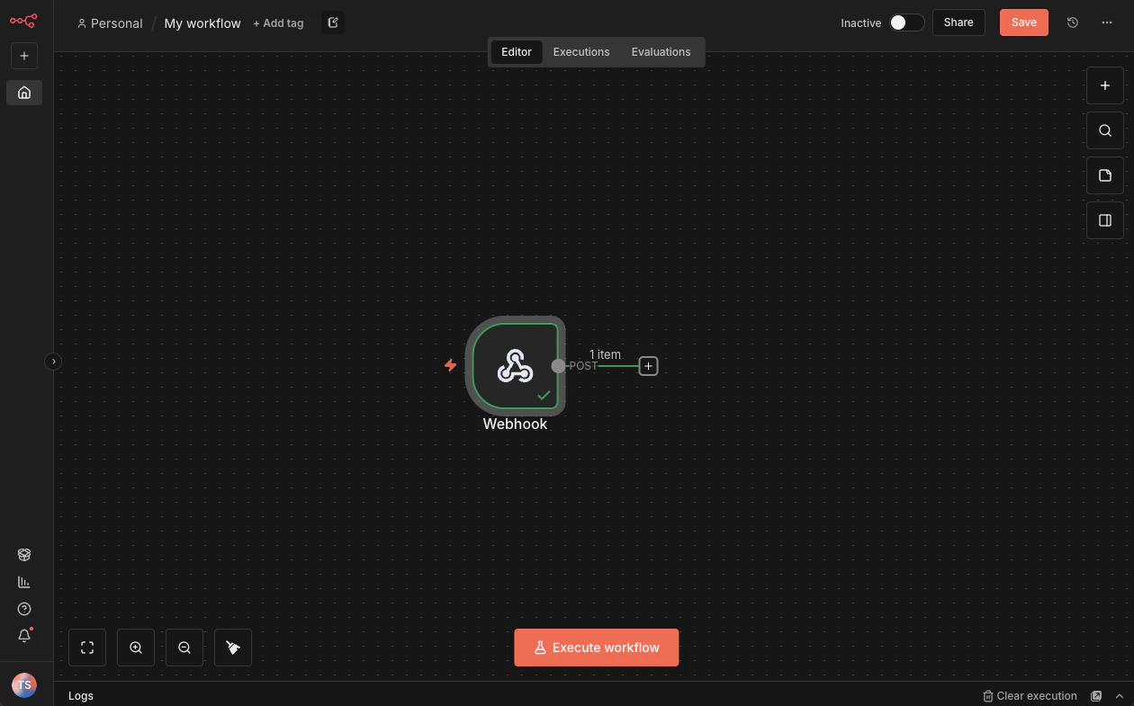Click the orange trigger lightning bolt icon
Screen dimensions: 1134x706
click(x=451, y=365)
